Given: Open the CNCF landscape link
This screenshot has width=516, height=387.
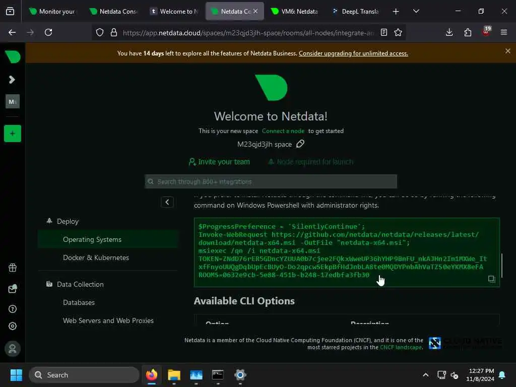Looking at the screenshot, I should click(401, 348).
